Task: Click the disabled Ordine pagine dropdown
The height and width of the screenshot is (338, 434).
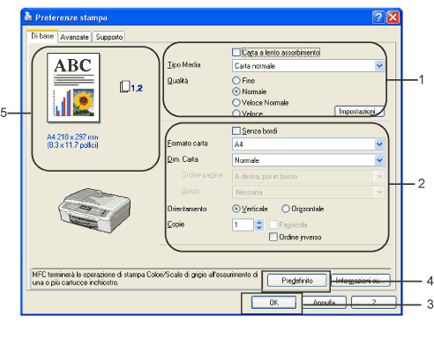Action: pyautogui.click(x=308, y=176)
